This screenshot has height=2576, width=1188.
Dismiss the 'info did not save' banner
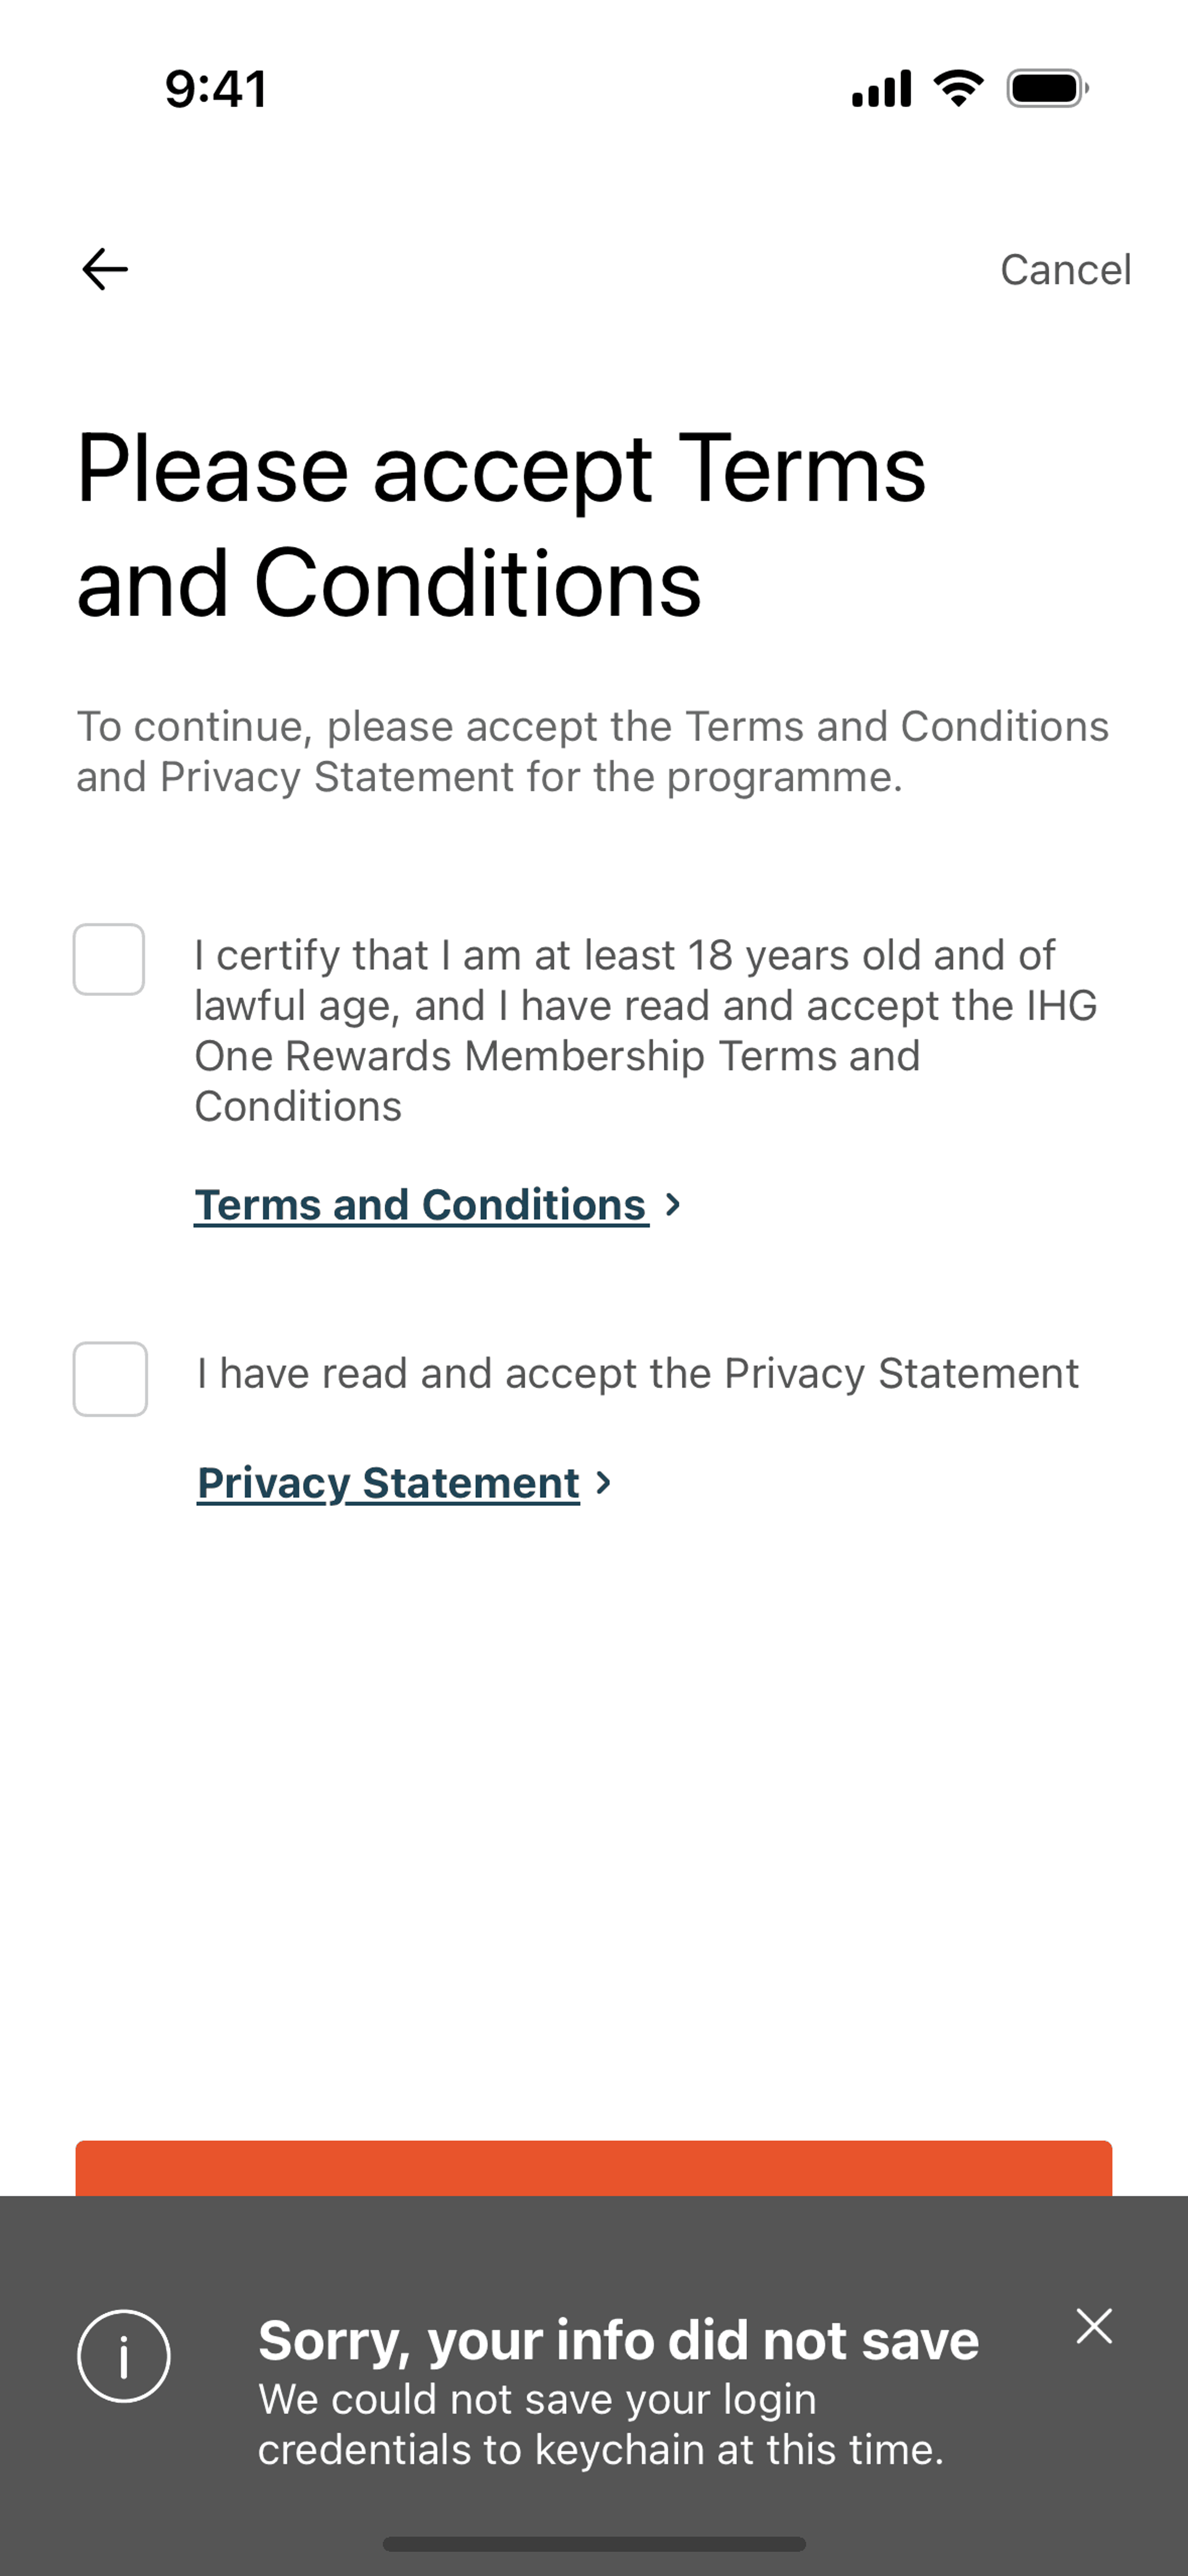click(1094, 2326)
